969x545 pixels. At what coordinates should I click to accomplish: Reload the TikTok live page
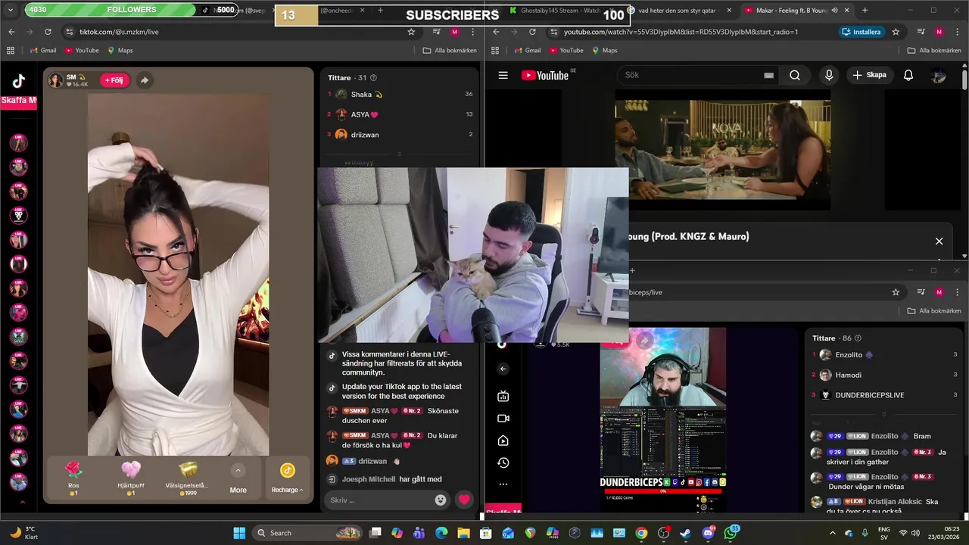coord(48,32)
